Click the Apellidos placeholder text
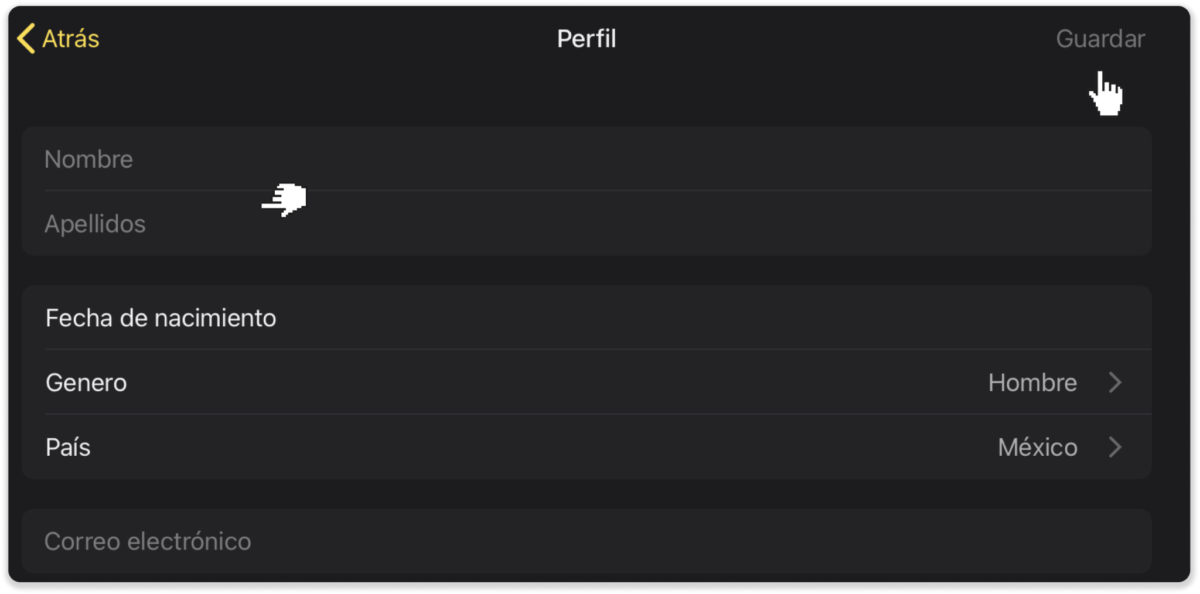The width and height of the screenshot is (1200, 594). 95,224
